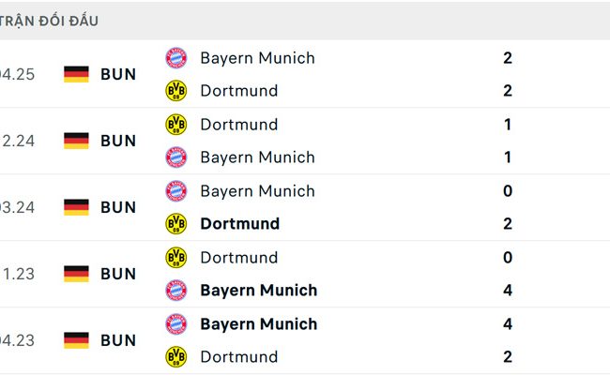Open the bold Dortmund team name
The image size is (610, 375).
pyautogui.click(x=239, y=224)
